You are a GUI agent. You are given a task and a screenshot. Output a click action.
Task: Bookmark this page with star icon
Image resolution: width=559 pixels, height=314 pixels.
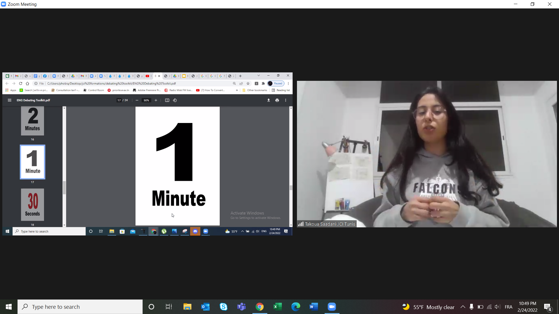(248, 83)
